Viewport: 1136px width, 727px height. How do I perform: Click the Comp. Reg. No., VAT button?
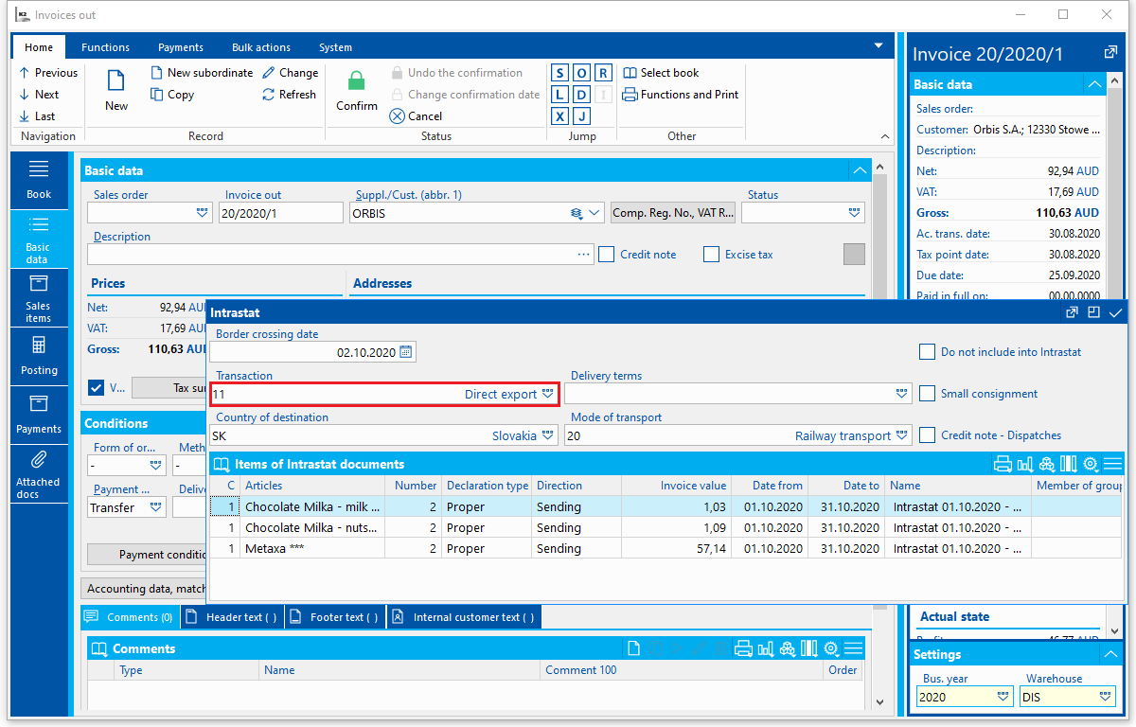tap(673, 213)
